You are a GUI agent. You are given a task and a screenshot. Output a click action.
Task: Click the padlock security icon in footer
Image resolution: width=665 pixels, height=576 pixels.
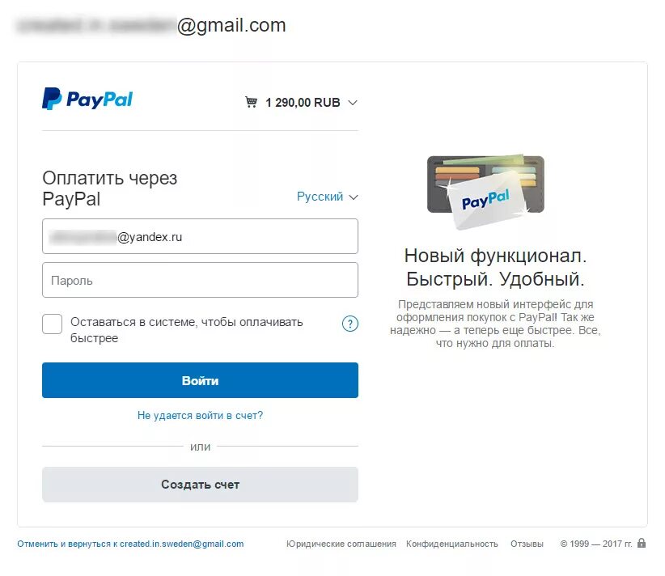pos(642,543)
